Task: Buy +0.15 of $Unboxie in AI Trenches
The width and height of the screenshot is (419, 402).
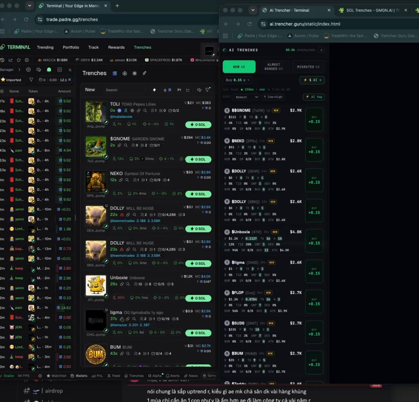Action: 314,241
